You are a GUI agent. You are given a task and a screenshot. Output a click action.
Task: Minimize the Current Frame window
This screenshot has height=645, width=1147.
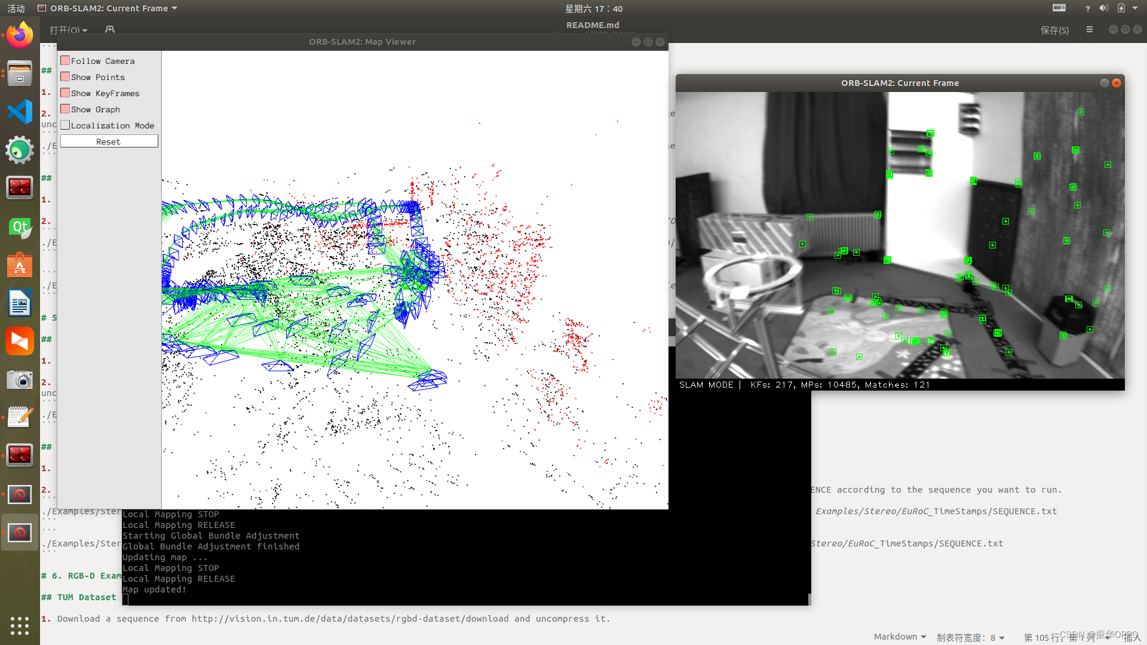(1104, 83)
